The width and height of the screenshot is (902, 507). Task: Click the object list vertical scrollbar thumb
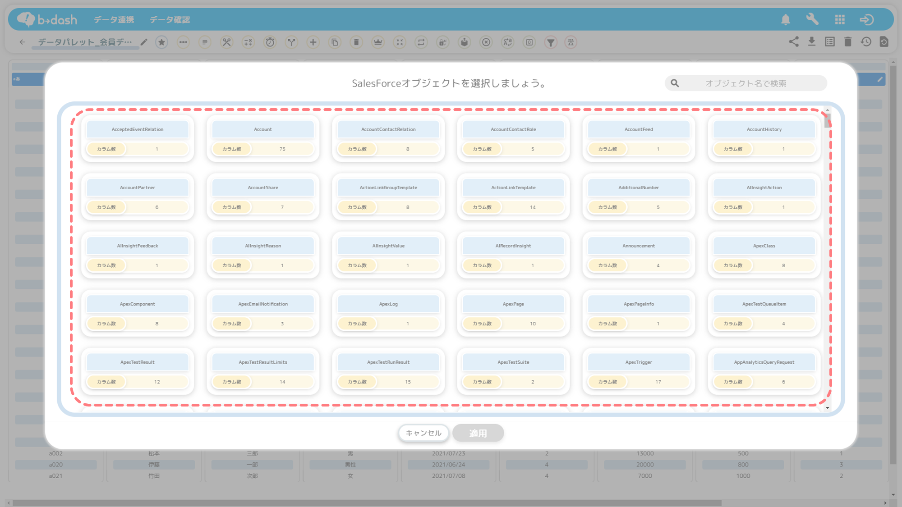(827, 120)
